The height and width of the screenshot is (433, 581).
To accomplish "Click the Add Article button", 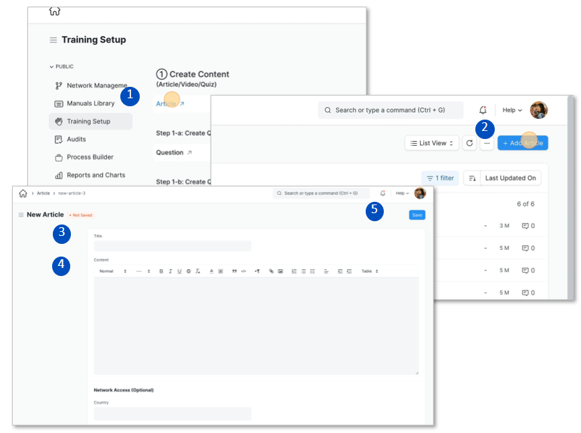I will coord(523,142).
